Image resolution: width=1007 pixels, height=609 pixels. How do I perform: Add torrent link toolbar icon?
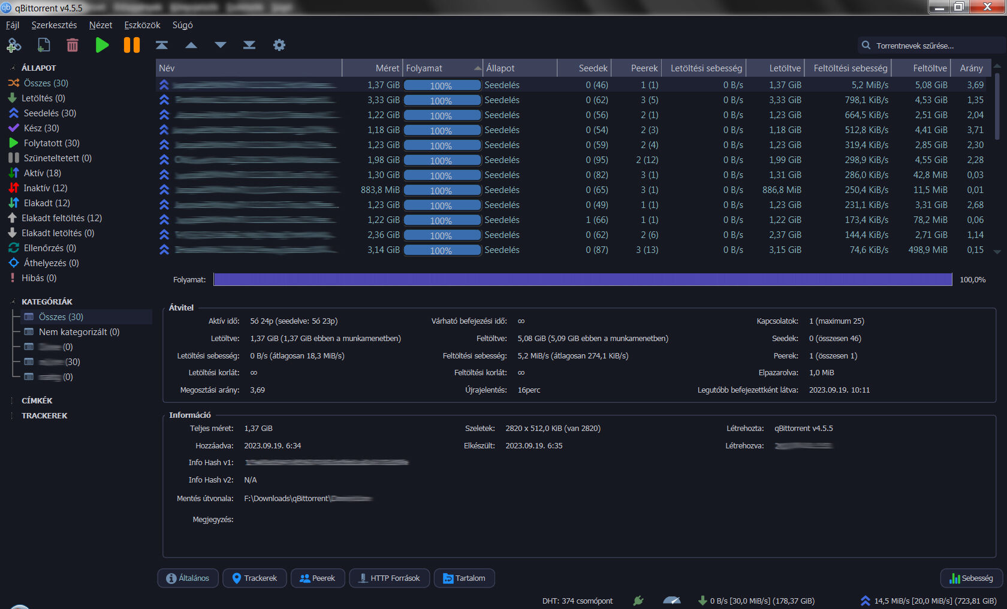pyautogui.click(x=14, y=45)
